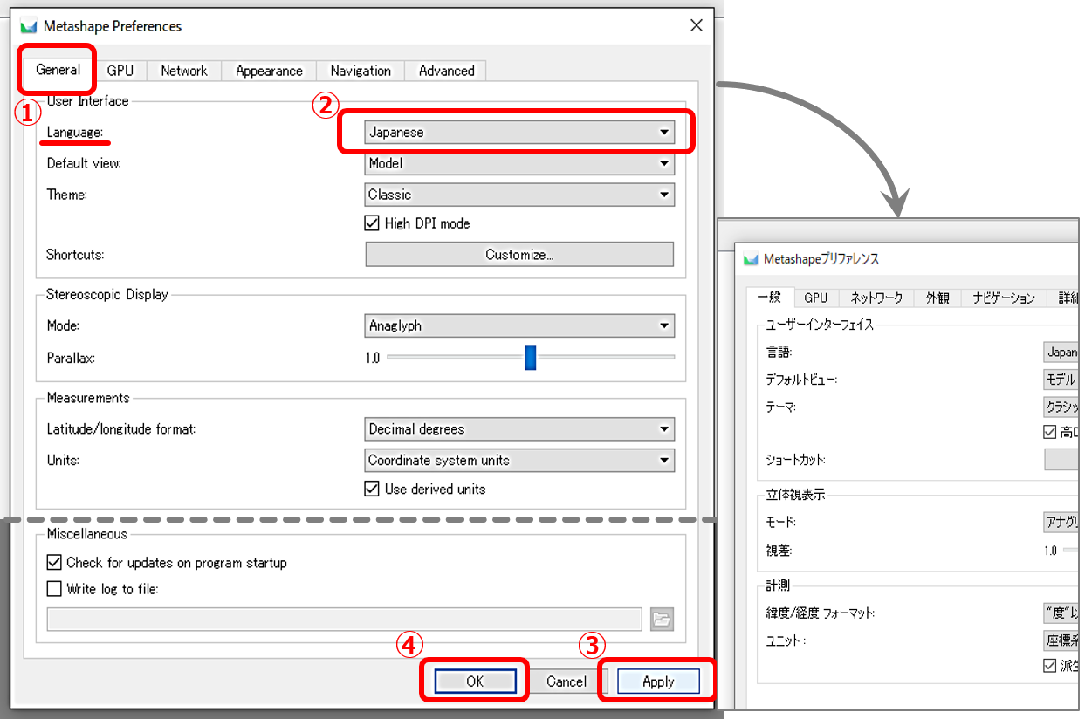Open the Language dropdown showing Japanese
Image resolution: width=1085 pixels, height=719 pixels.
[x=519, y=133]
